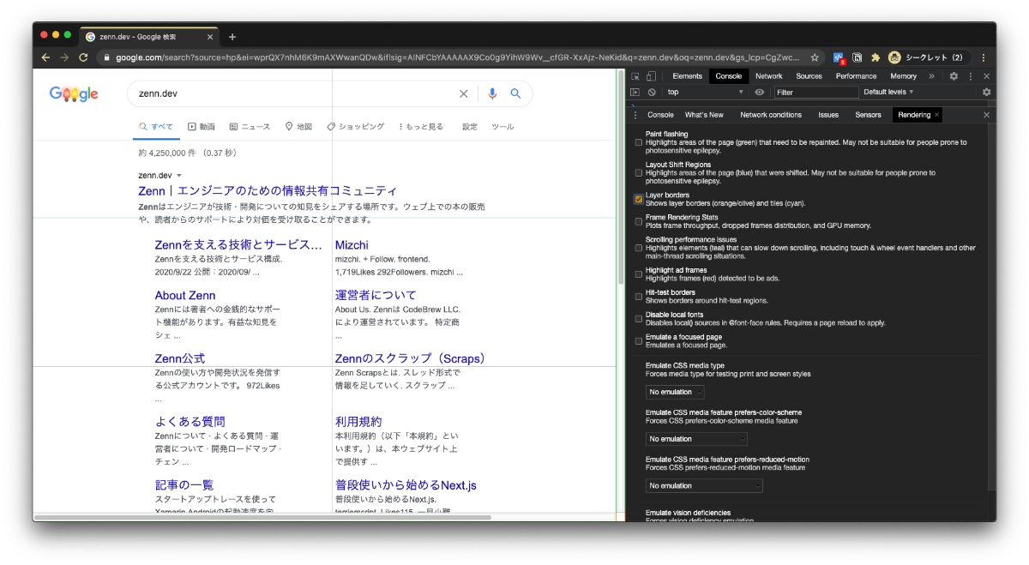Enable Paint flashing checkbox
The width and height of the screenshot is (1029, 565).
(639, 142)
